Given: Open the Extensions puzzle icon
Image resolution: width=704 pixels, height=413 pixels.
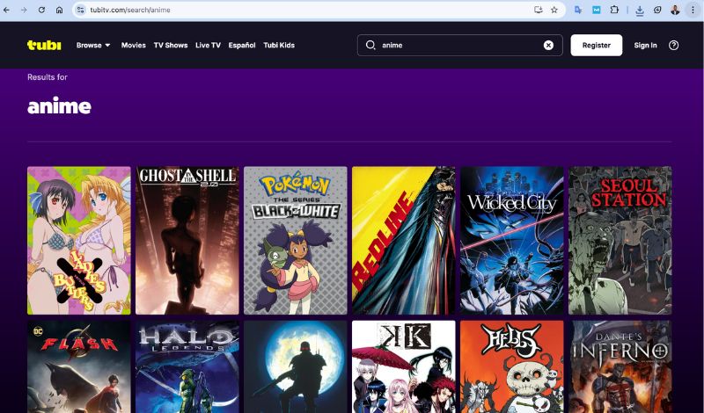Looking at the screenshot, I should point(614,10).
